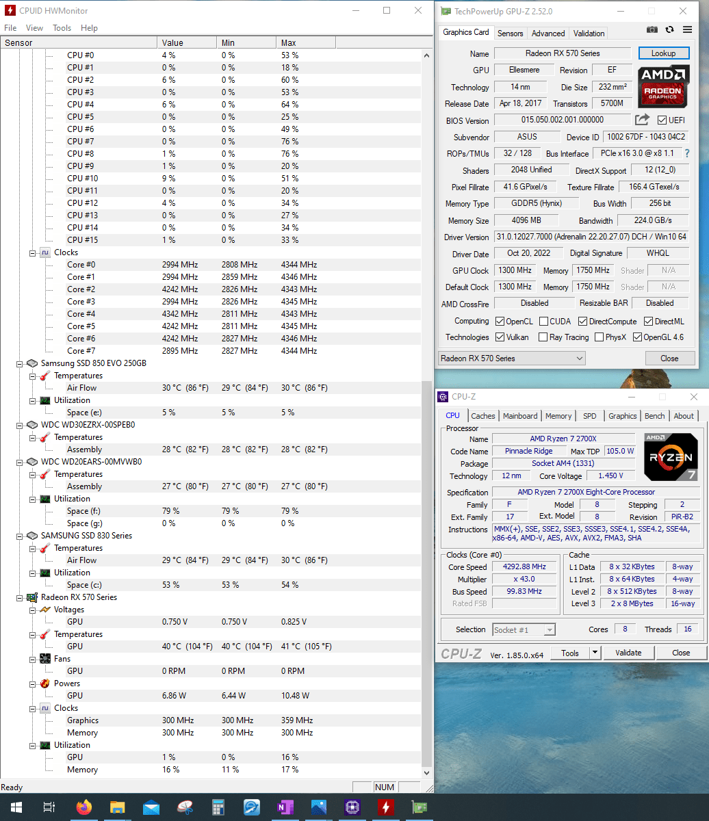Click the Validate button in CPU-Z
Image resolution: width=709 pixels, height=821 pixels.
(x=628, y=653)
